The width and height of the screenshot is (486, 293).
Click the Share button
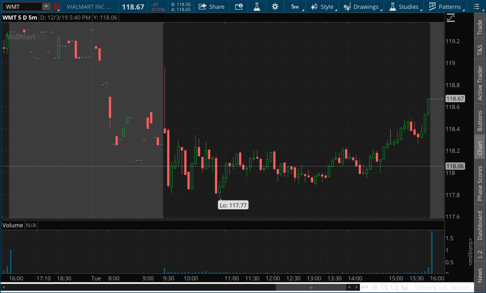click(212, 6)
